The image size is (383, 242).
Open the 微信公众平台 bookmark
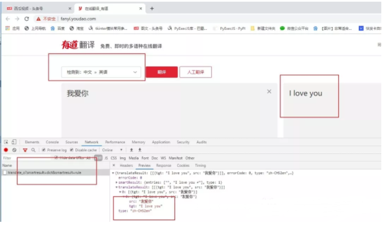(294, 29)
